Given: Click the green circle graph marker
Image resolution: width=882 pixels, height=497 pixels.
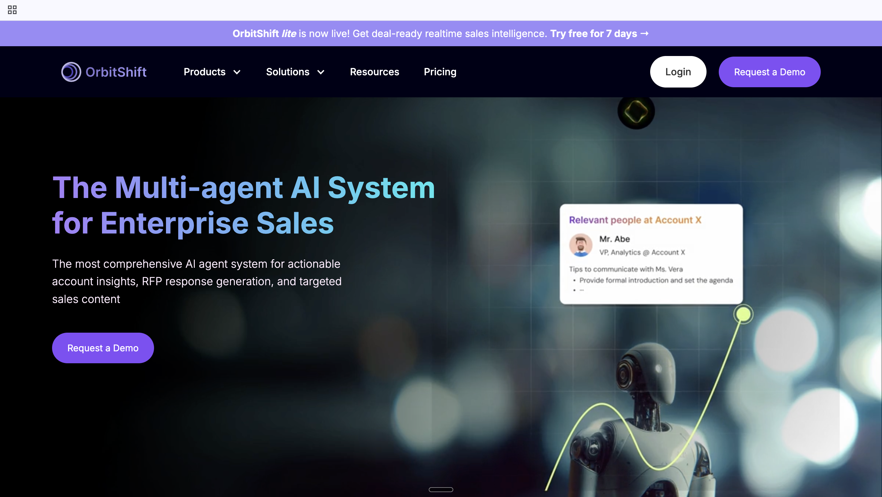Looking at the screenshot, I should [x=743, y=314].
